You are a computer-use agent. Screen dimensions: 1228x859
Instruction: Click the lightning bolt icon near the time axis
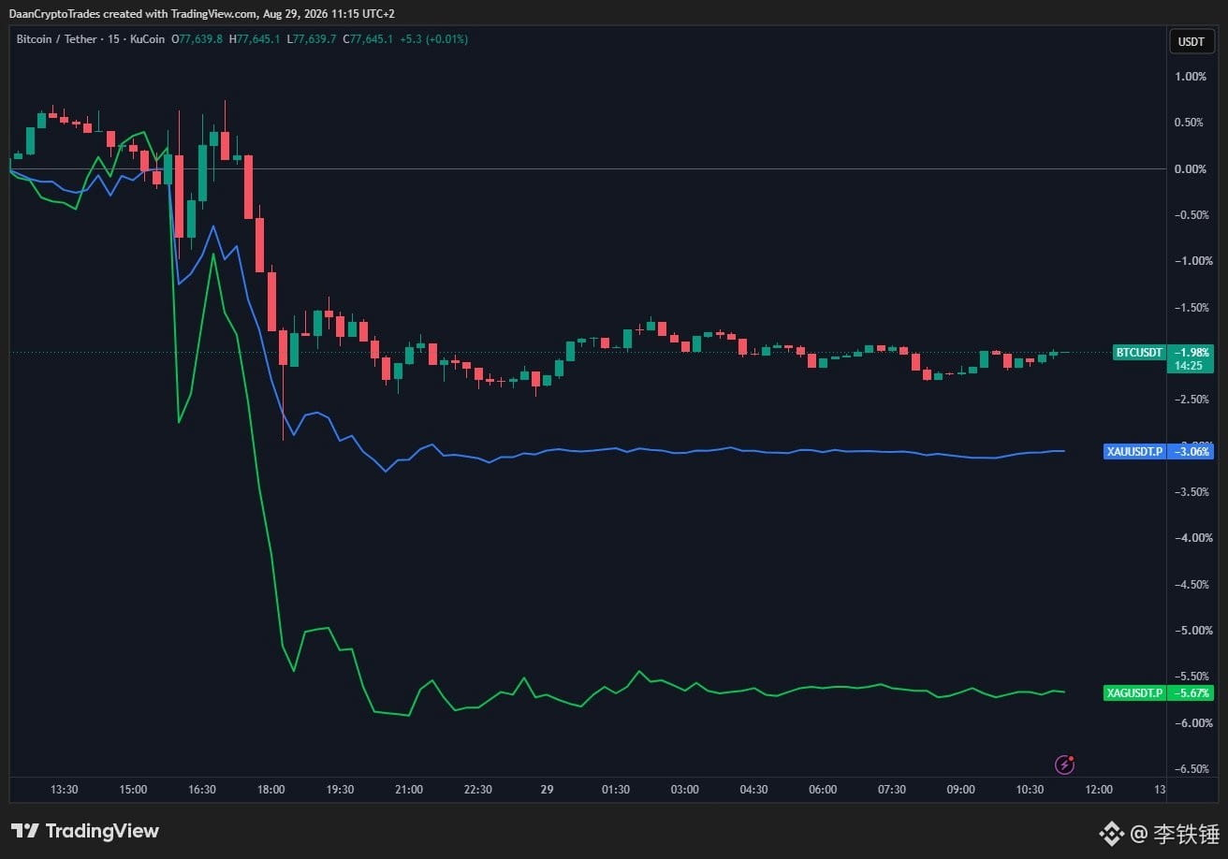tap(1064, 764)
